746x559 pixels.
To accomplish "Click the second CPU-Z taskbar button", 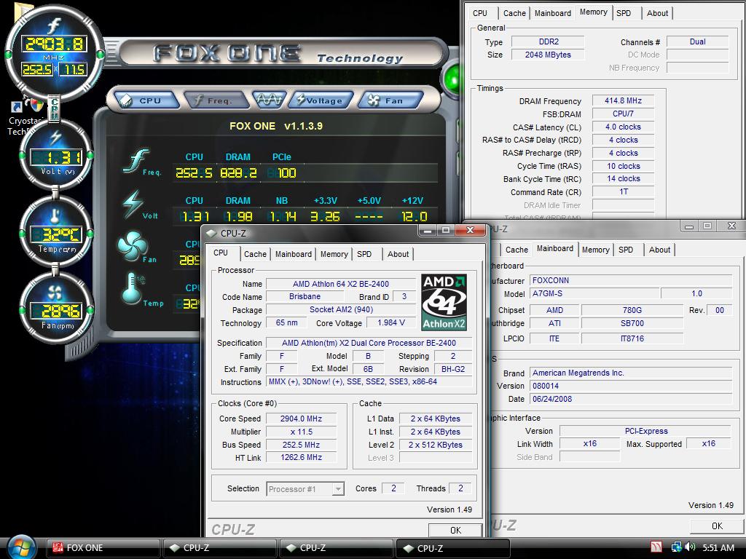I will pyautogui.click(x=337, y=547).
